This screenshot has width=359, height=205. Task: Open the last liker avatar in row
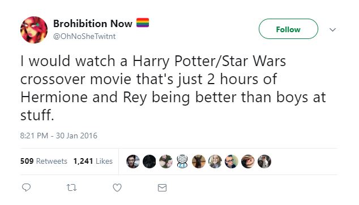click(x=264, y=162)
